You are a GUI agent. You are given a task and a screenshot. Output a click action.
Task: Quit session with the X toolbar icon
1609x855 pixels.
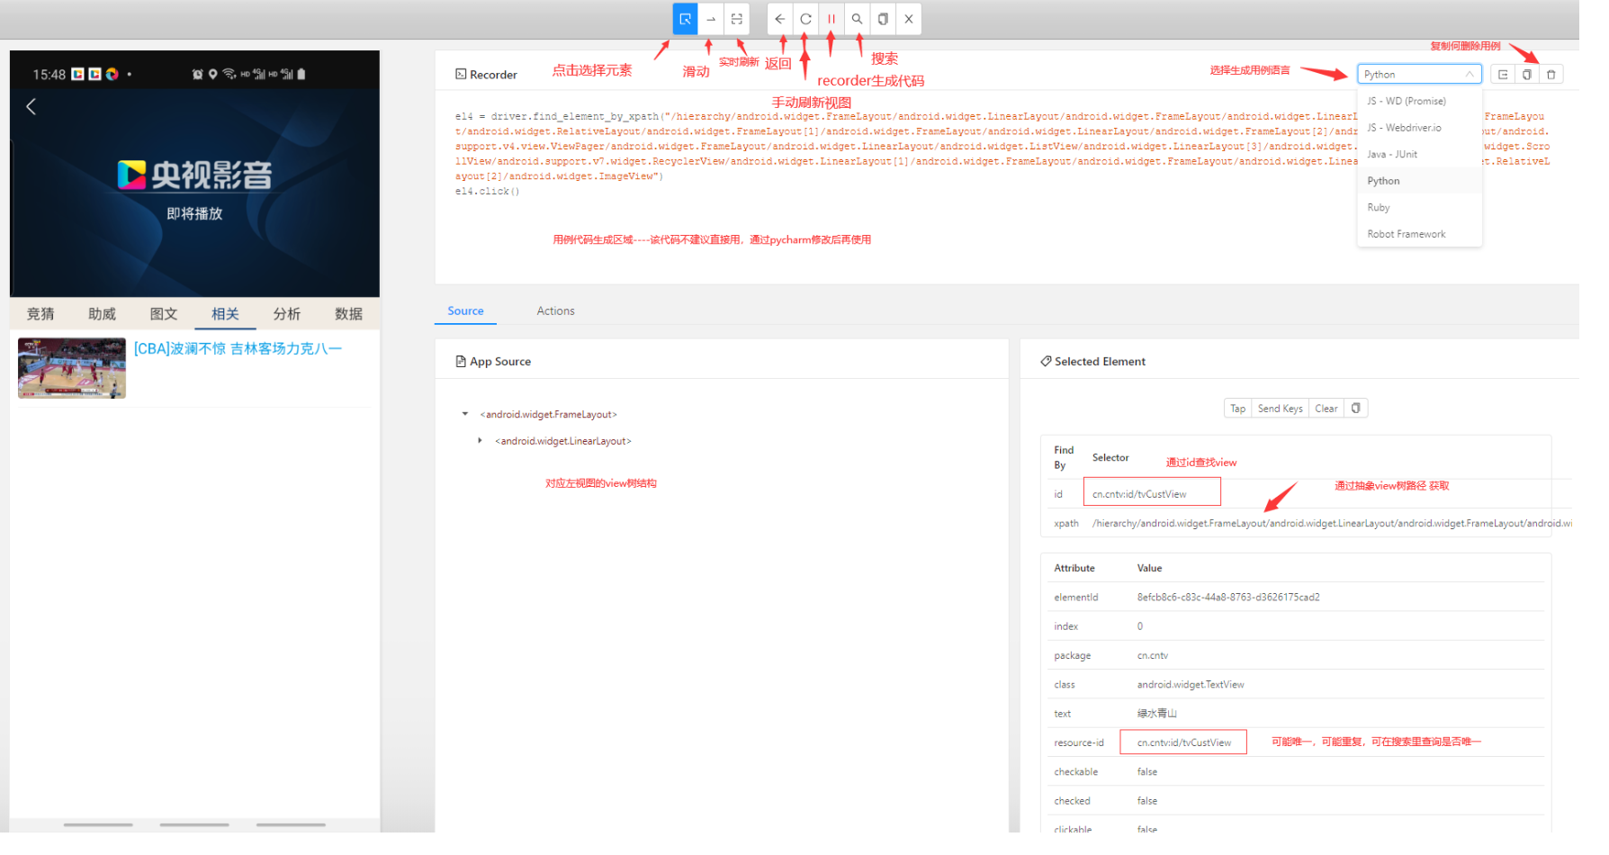[x=909, y=19]
